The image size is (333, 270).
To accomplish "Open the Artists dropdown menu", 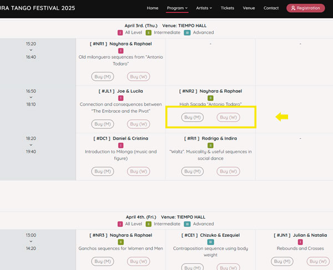I will click(204, 8).
